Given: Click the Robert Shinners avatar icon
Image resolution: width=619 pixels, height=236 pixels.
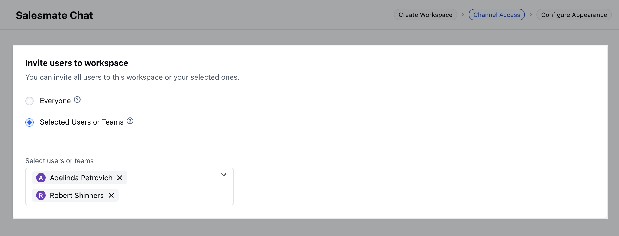Looking at the screenshot, I should point(41,195).
